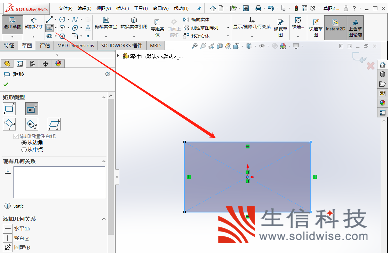The image size is (388, 253).
Task: Open the DimXpertManager tab
Action: point(46,63)
